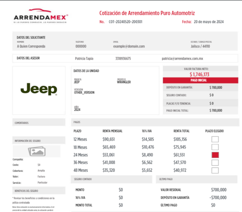
Task: Click the Beneficios del Seguro header
Action: [27, 191]
